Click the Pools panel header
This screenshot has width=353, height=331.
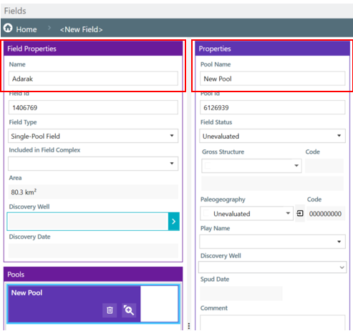pos(93,274)
